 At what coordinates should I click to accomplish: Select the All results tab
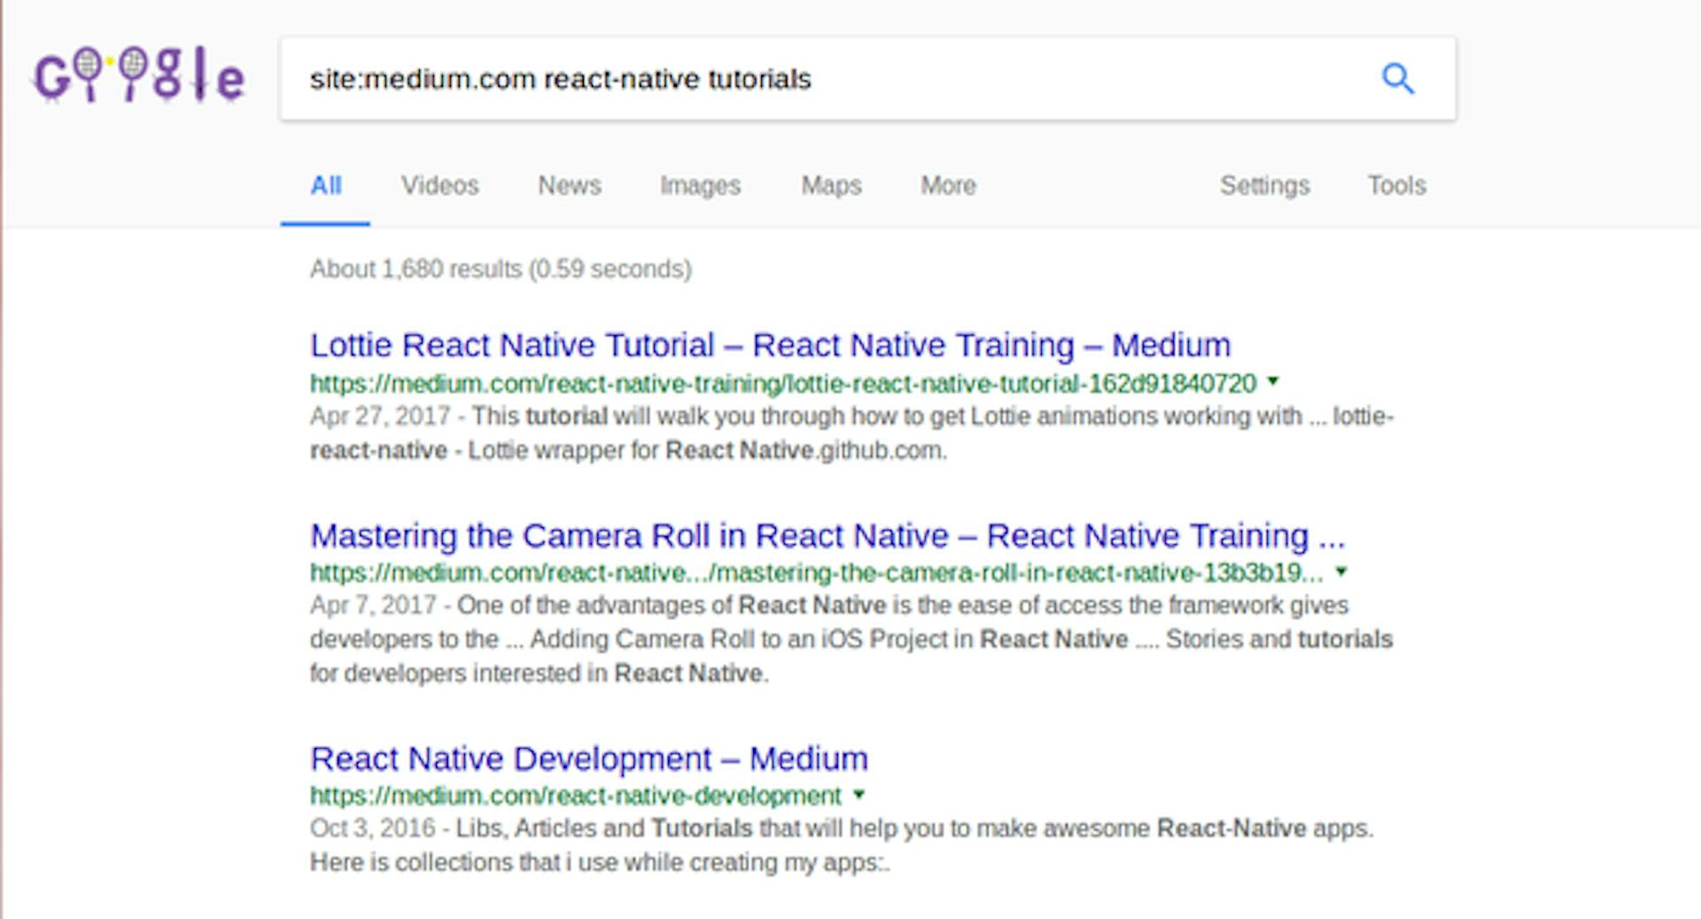(x=325, y=185)
